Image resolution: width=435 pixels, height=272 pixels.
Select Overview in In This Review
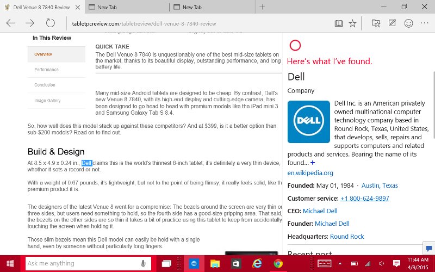tap(57, 54)
